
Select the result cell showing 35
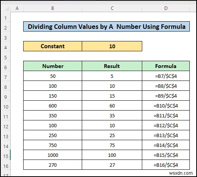coord(112,115)
